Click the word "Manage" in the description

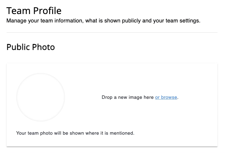click(x=15, y=21)
